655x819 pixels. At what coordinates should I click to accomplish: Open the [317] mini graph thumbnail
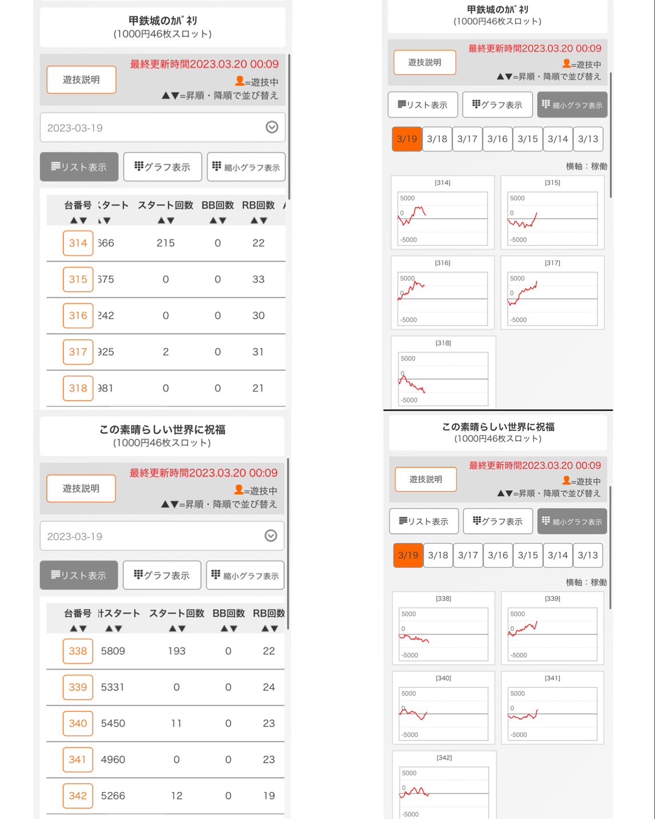click(x=552, y=292)
